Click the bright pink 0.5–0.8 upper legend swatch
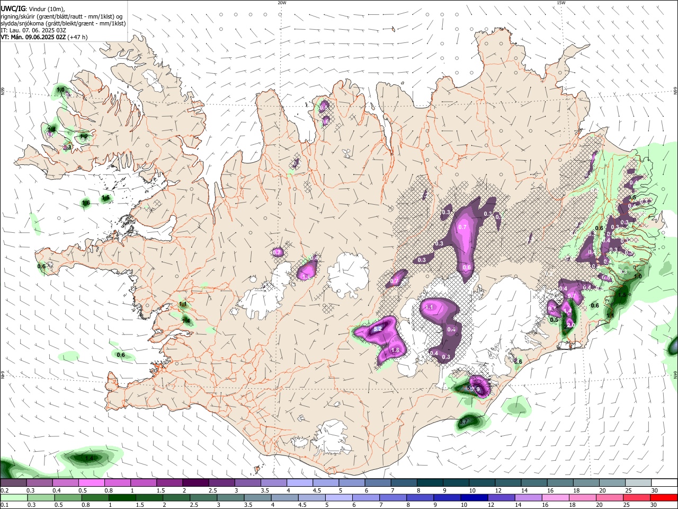 pos(92,482)
